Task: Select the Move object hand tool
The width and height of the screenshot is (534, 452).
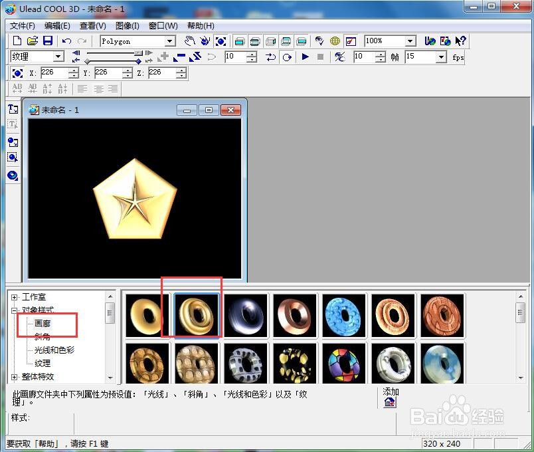Action: coord(190,41)
